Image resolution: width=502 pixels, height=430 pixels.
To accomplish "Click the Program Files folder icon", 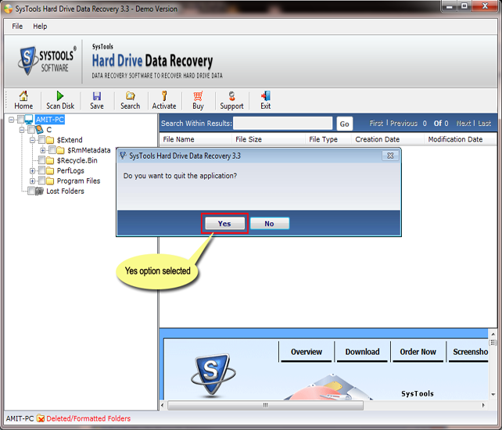I will (x=50, y=181).
